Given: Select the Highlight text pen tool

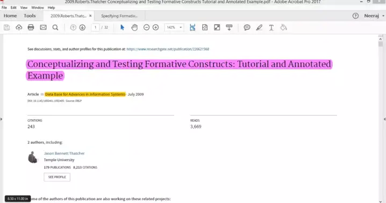Looking at the screenshot, I should [259, 27].
